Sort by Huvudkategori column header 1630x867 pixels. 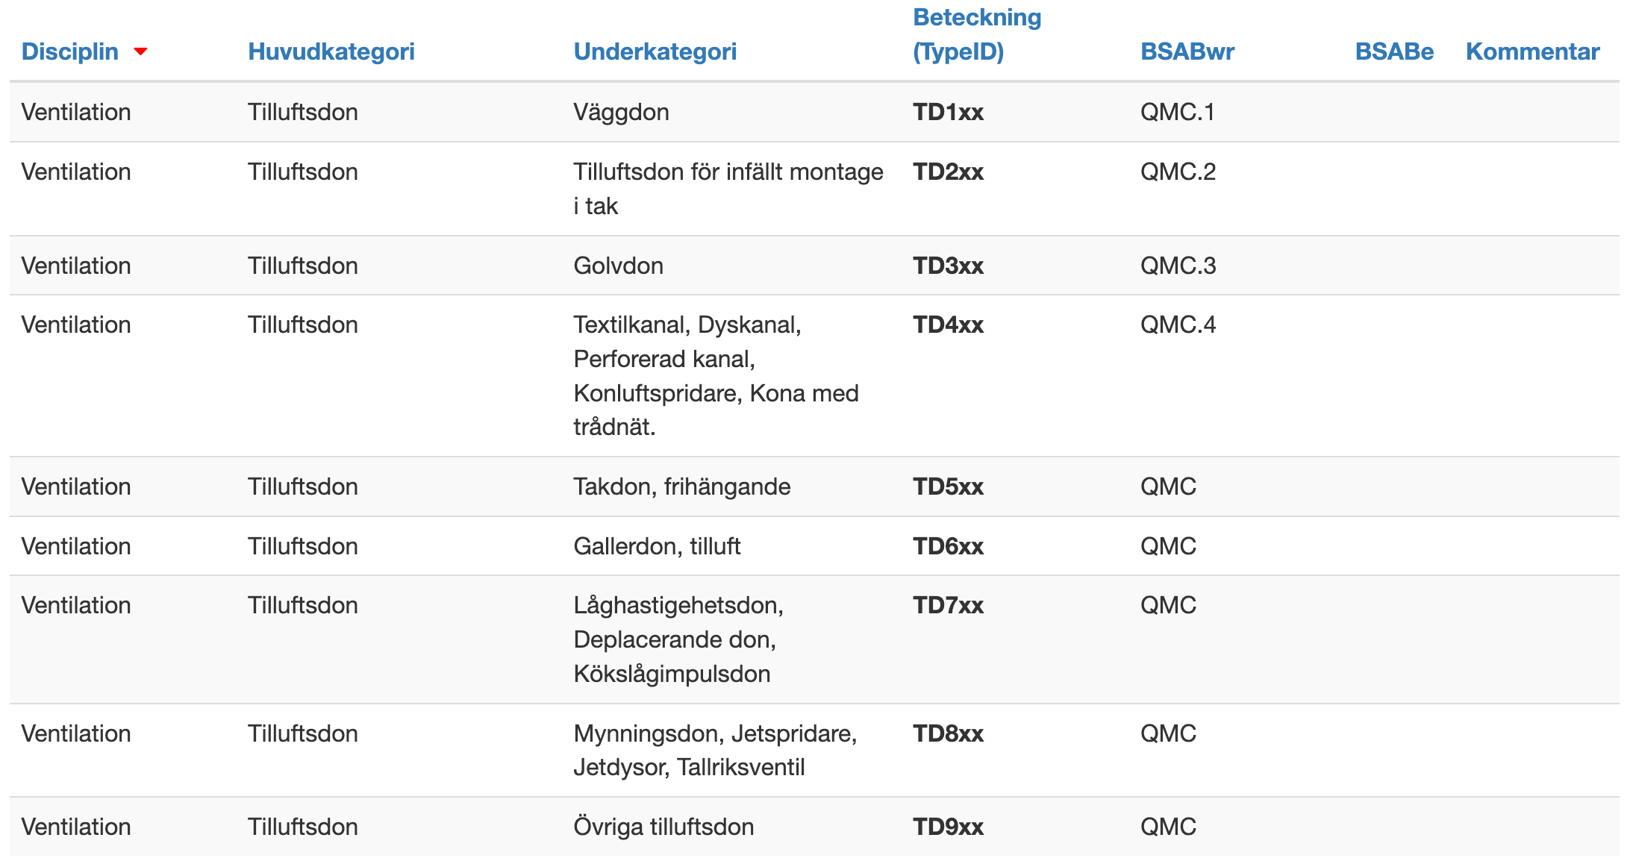(331, 51)
